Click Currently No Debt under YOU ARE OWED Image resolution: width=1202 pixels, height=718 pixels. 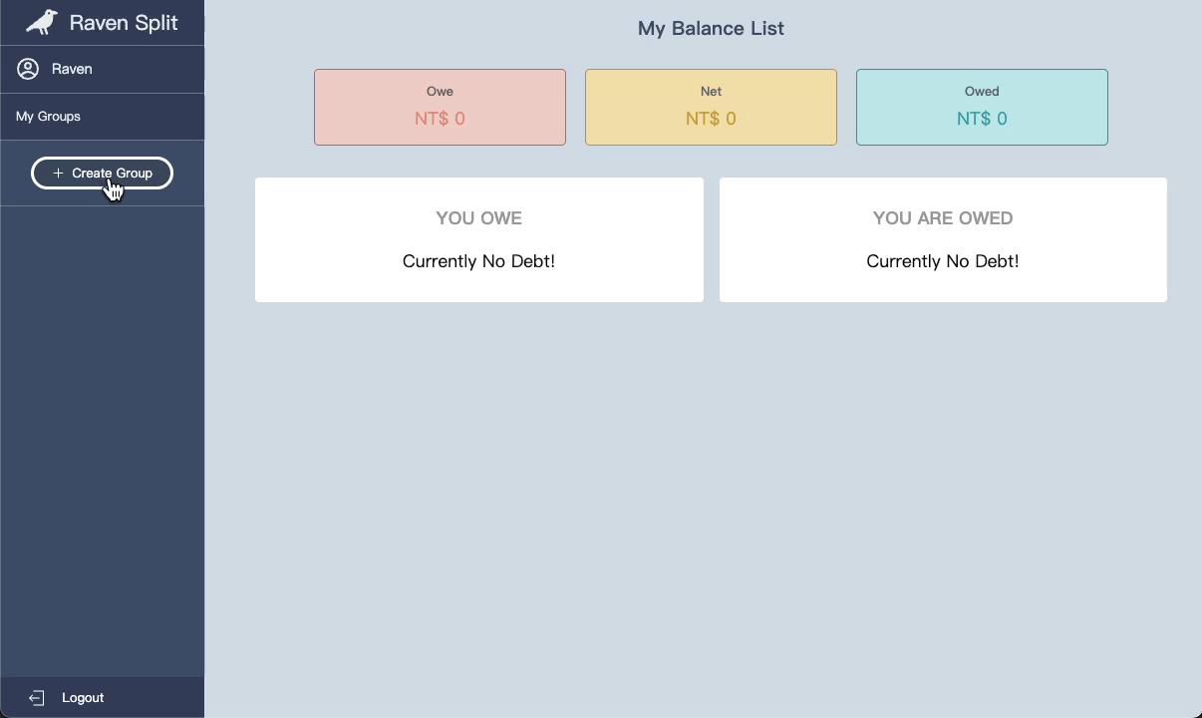click(942, 261)
